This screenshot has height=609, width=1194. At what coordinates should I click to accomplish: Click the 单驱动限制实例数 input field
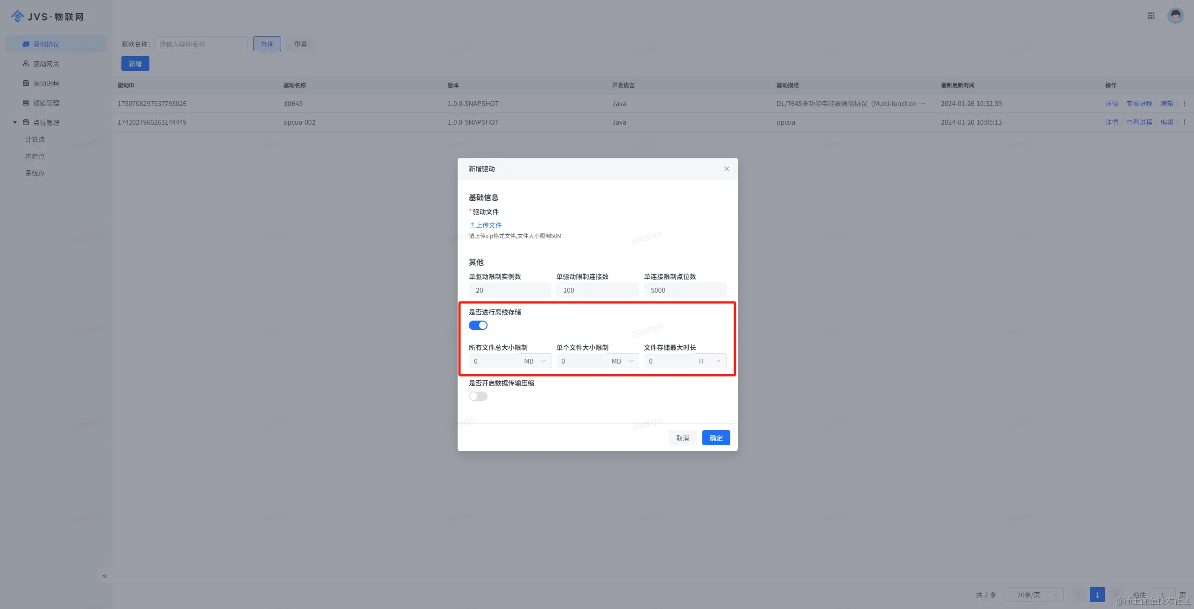(x=509, y=290)
